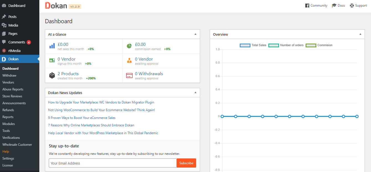Click the Media icon in sidebar
The width and height of the screenshot is (371, 172).
click(x=4, y=25)
